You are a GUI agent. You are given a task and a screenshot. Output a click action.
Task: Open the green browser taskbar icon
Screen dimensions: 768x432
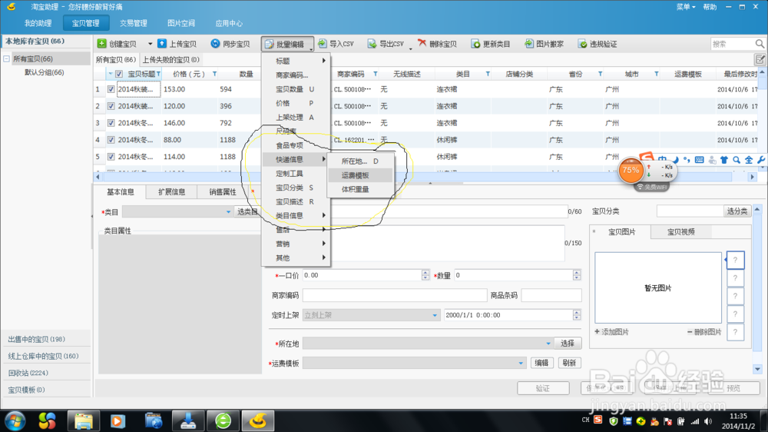(223, 421)
